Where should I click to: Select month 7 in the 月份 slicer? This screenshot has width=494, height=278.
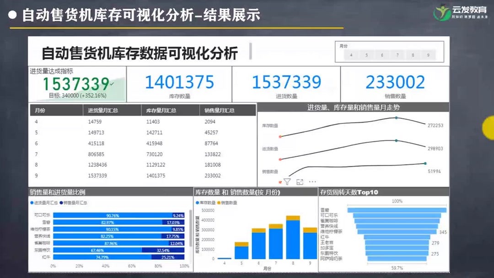coord(397,55)
